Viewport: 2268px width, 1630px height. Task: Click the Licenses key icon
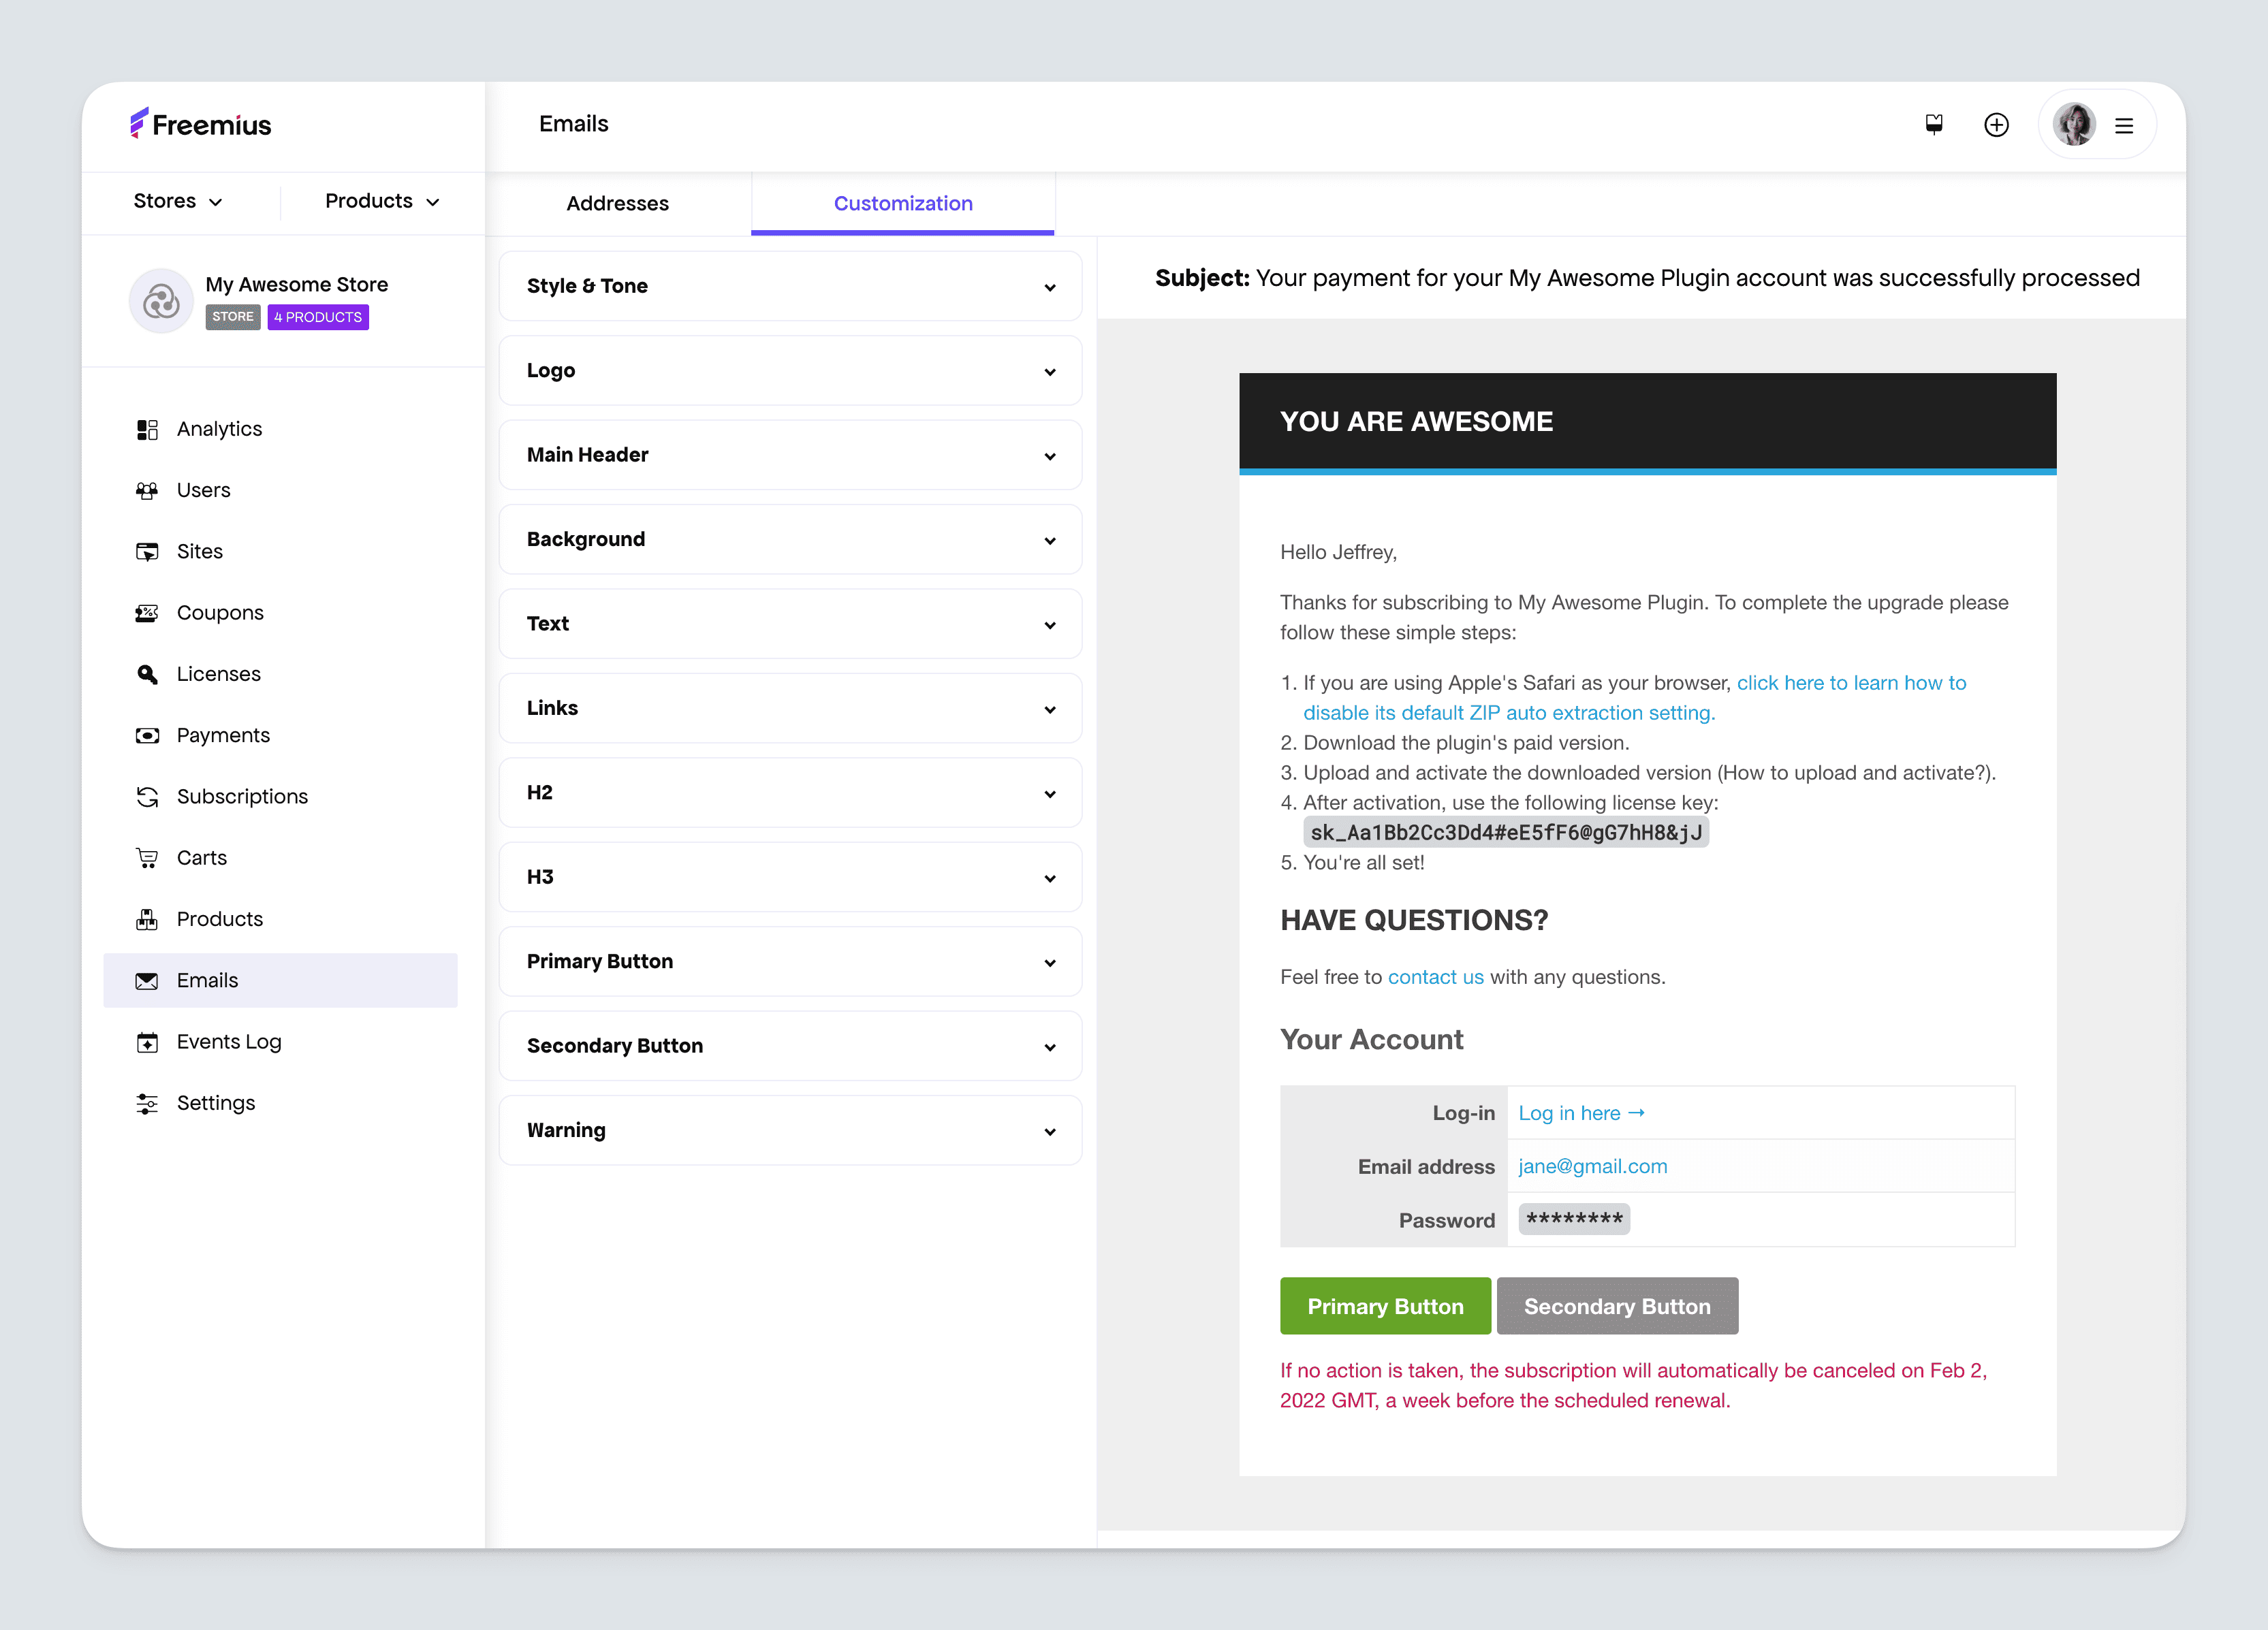[x=147, y=675]
